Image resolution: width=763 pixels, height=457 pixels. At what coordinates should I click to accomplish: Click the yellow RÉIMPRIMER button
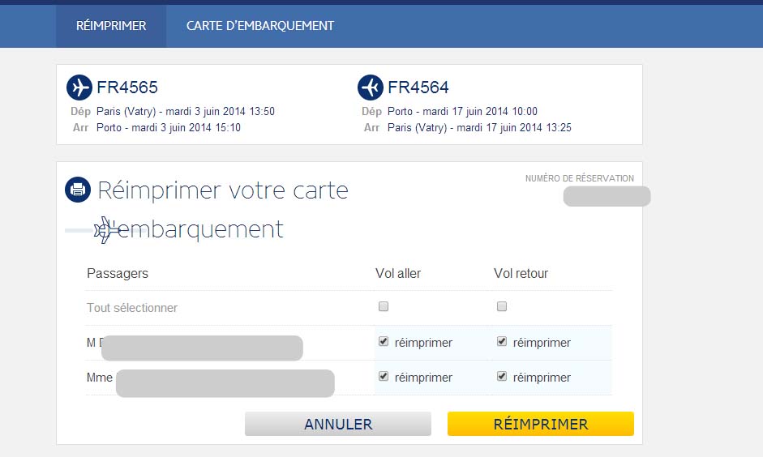click(541, 424)
